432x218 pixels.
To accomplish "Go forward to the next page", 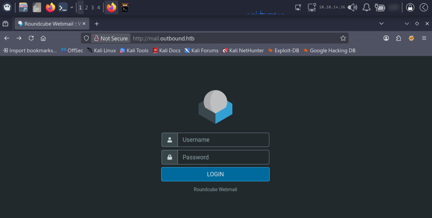I will pyautogui.click(x=19, y=38).
